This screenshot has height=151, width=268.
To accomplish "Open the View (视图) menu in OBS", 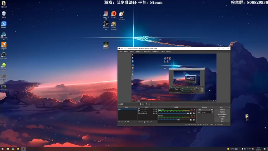I will coord(132,51).
